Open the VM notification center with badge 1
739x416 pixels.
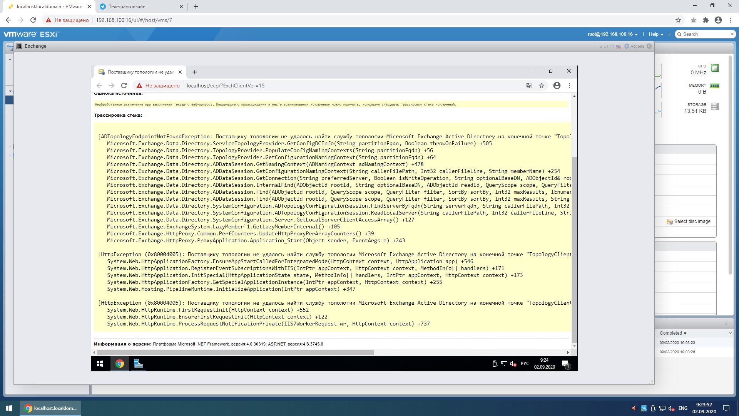pos(566,364)
